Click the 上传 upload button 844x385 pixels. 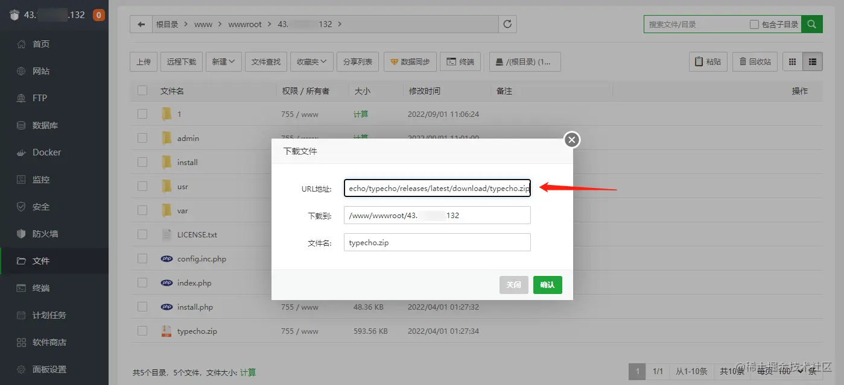coord(144,61)
